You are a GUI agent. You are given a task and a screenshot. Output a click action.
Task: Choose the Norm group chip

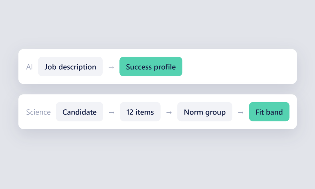pyautogui.click(x=205, y=112)
